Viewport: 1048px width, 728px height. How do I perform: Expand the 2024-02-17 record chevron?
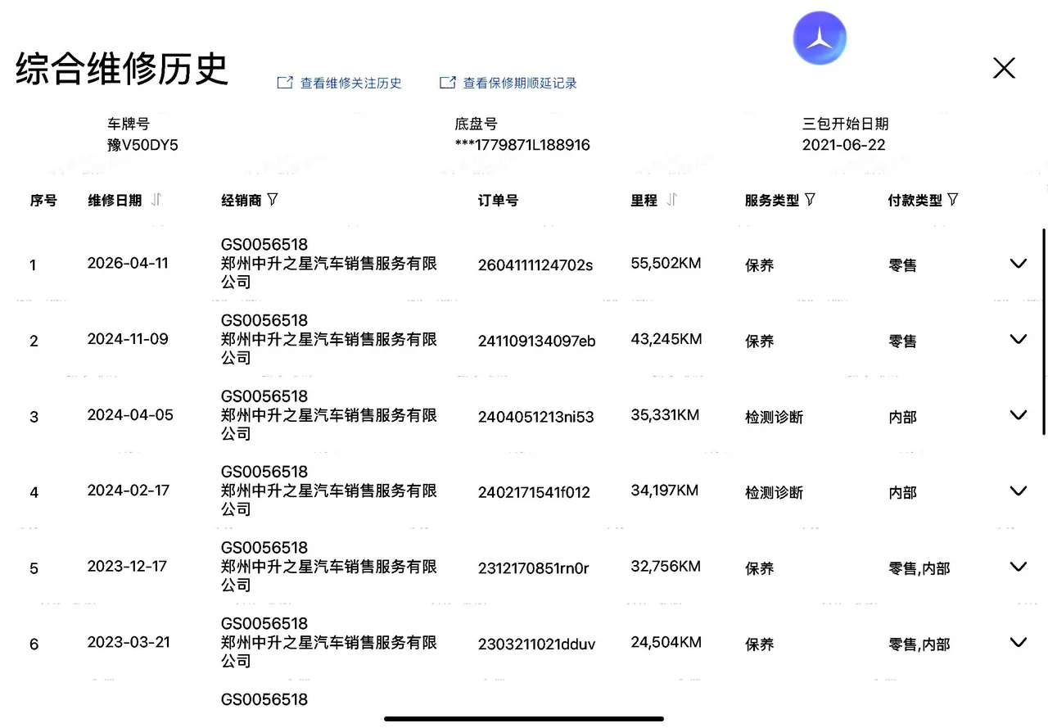pos(1019,491)
